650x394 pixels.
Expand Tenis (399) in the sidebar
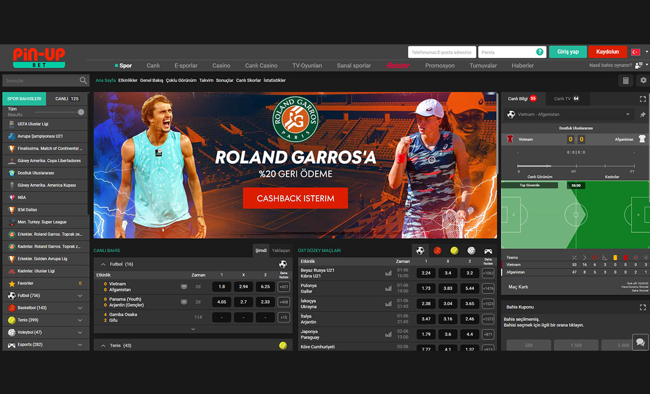80,320
